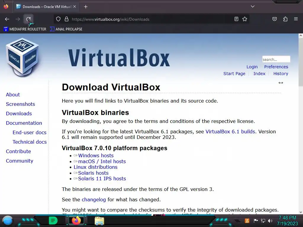The width and height of the screenshot is (303, 227).
Task: Open the wiki Index
Action: (x=259, y=74)
